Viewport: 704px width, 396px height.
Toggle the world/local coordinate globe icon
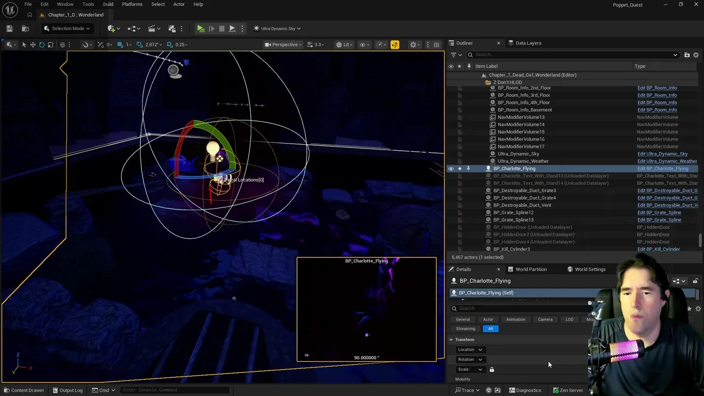[62, 45]
